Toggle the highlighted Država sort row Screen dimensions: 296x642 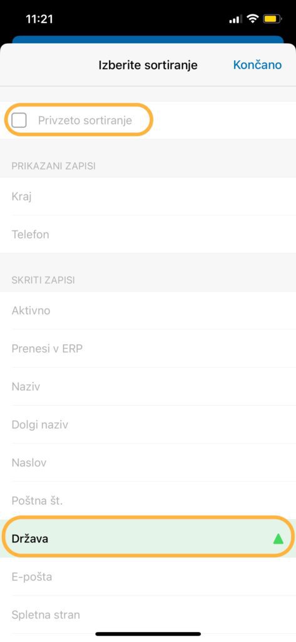click(x=148, y=539)
